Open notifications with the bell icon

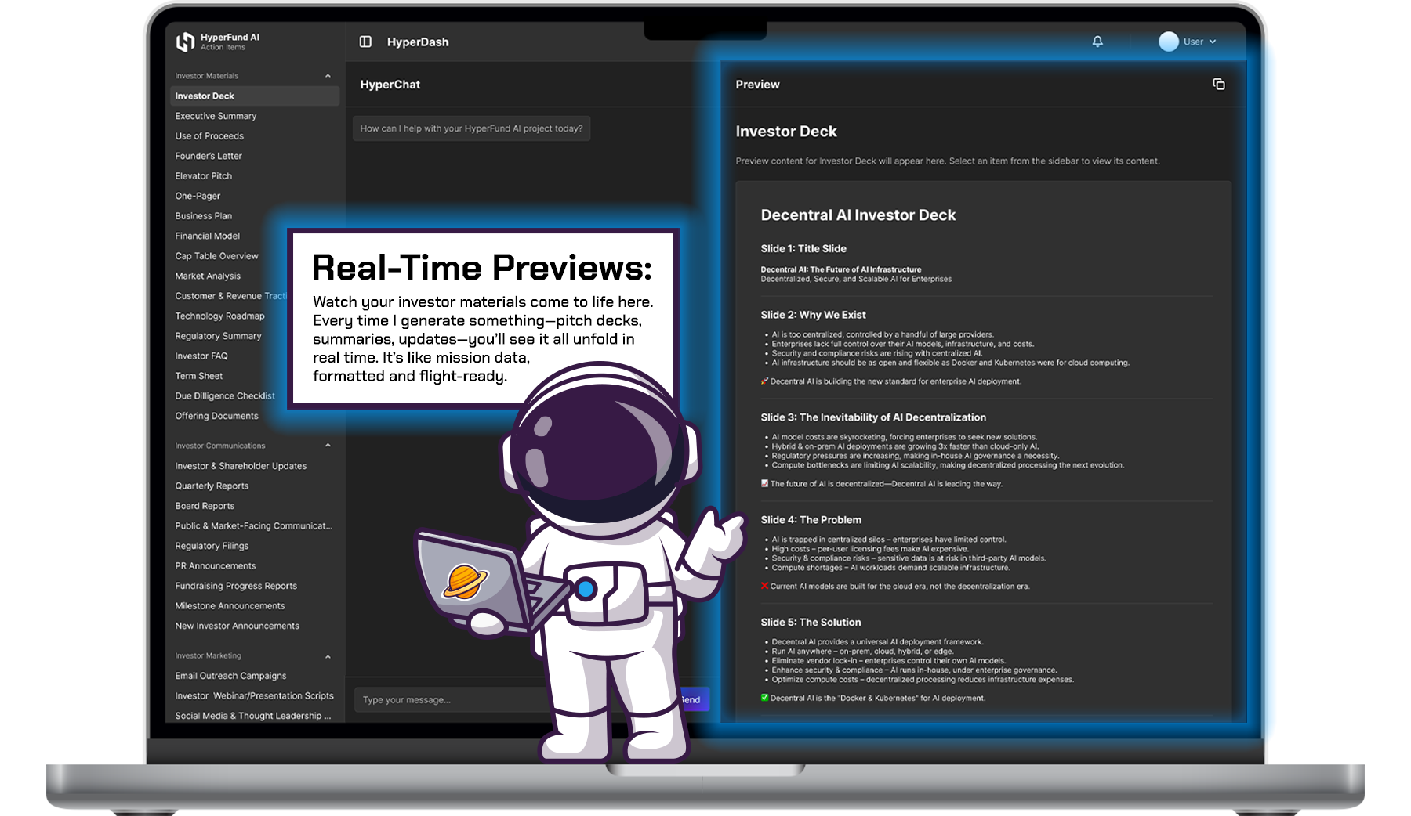[x=1097, y=42]
